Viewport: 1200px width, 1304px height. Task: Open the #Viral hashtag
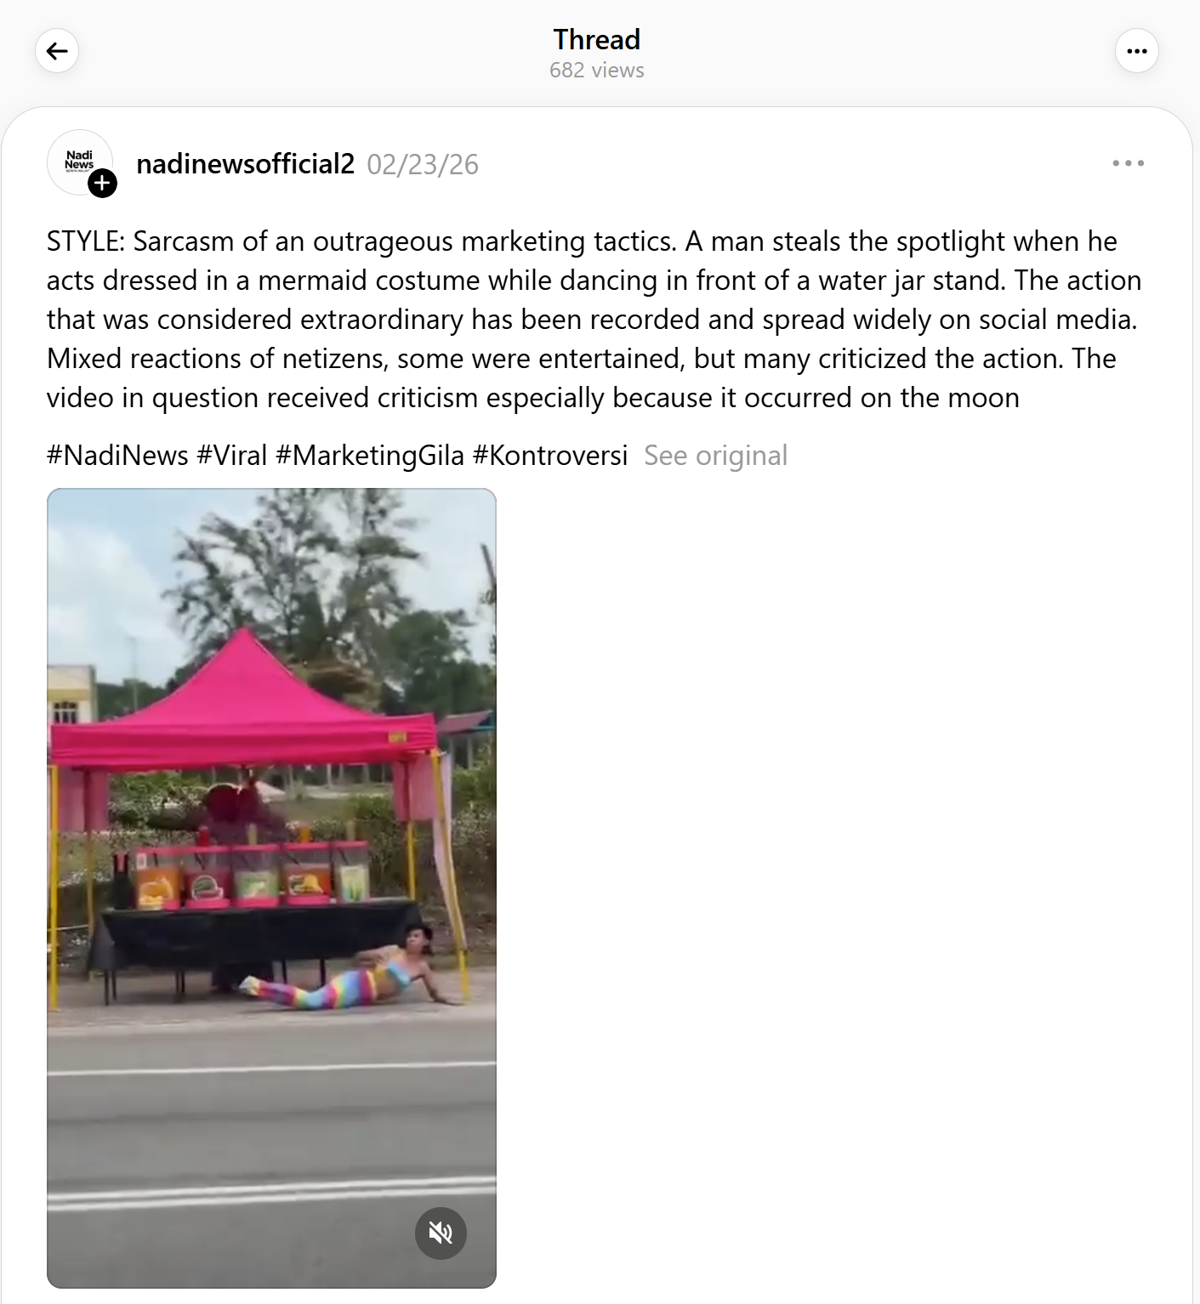click(x=232, y=456)
